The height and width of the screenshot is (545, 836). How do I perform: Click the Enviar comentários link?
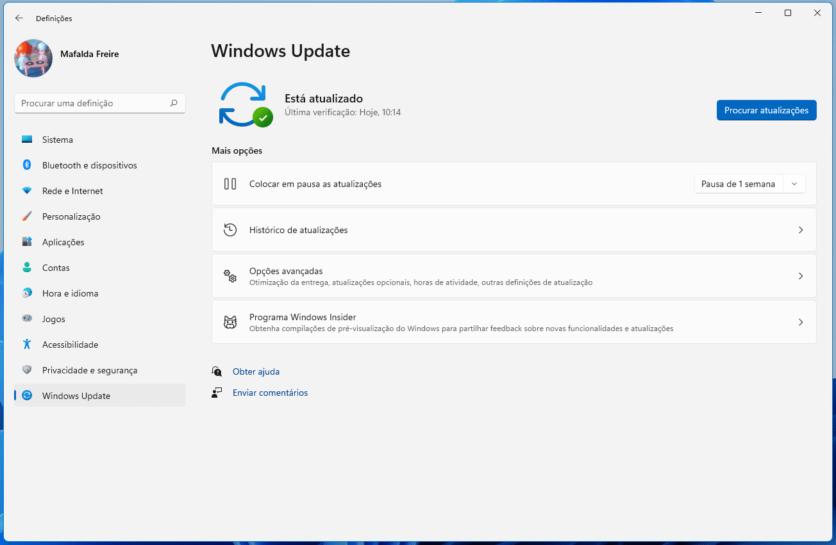(270, 393)
